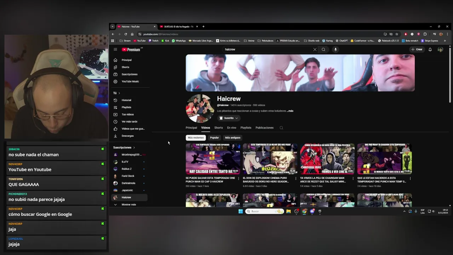The image size is (453, 255).
Task: Switch to channel Playlists tab
Action: [246, 128]
